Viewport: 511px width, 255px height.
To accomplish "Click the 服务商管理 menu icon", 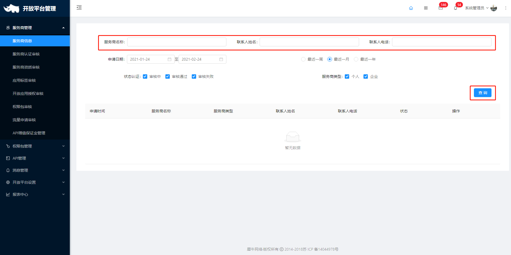I will (8, 28).
